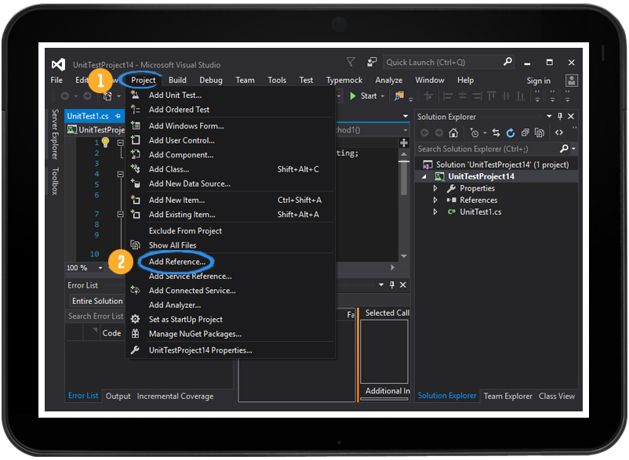Toggle auto hide pin on Solution Explorer
The height and width of the screenshot is (460, 629).
point(560,117)
